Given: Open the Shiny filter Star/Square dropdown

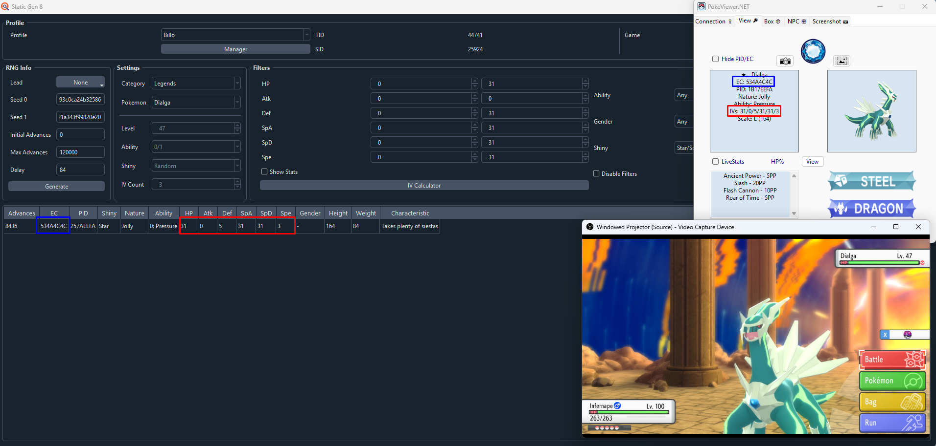Looking at the screenshot, I should click(x=684, y=148).
